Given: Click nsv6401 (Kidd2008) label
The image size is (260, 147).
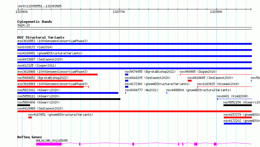Looking at the screenshot, I should click(233, 96).
